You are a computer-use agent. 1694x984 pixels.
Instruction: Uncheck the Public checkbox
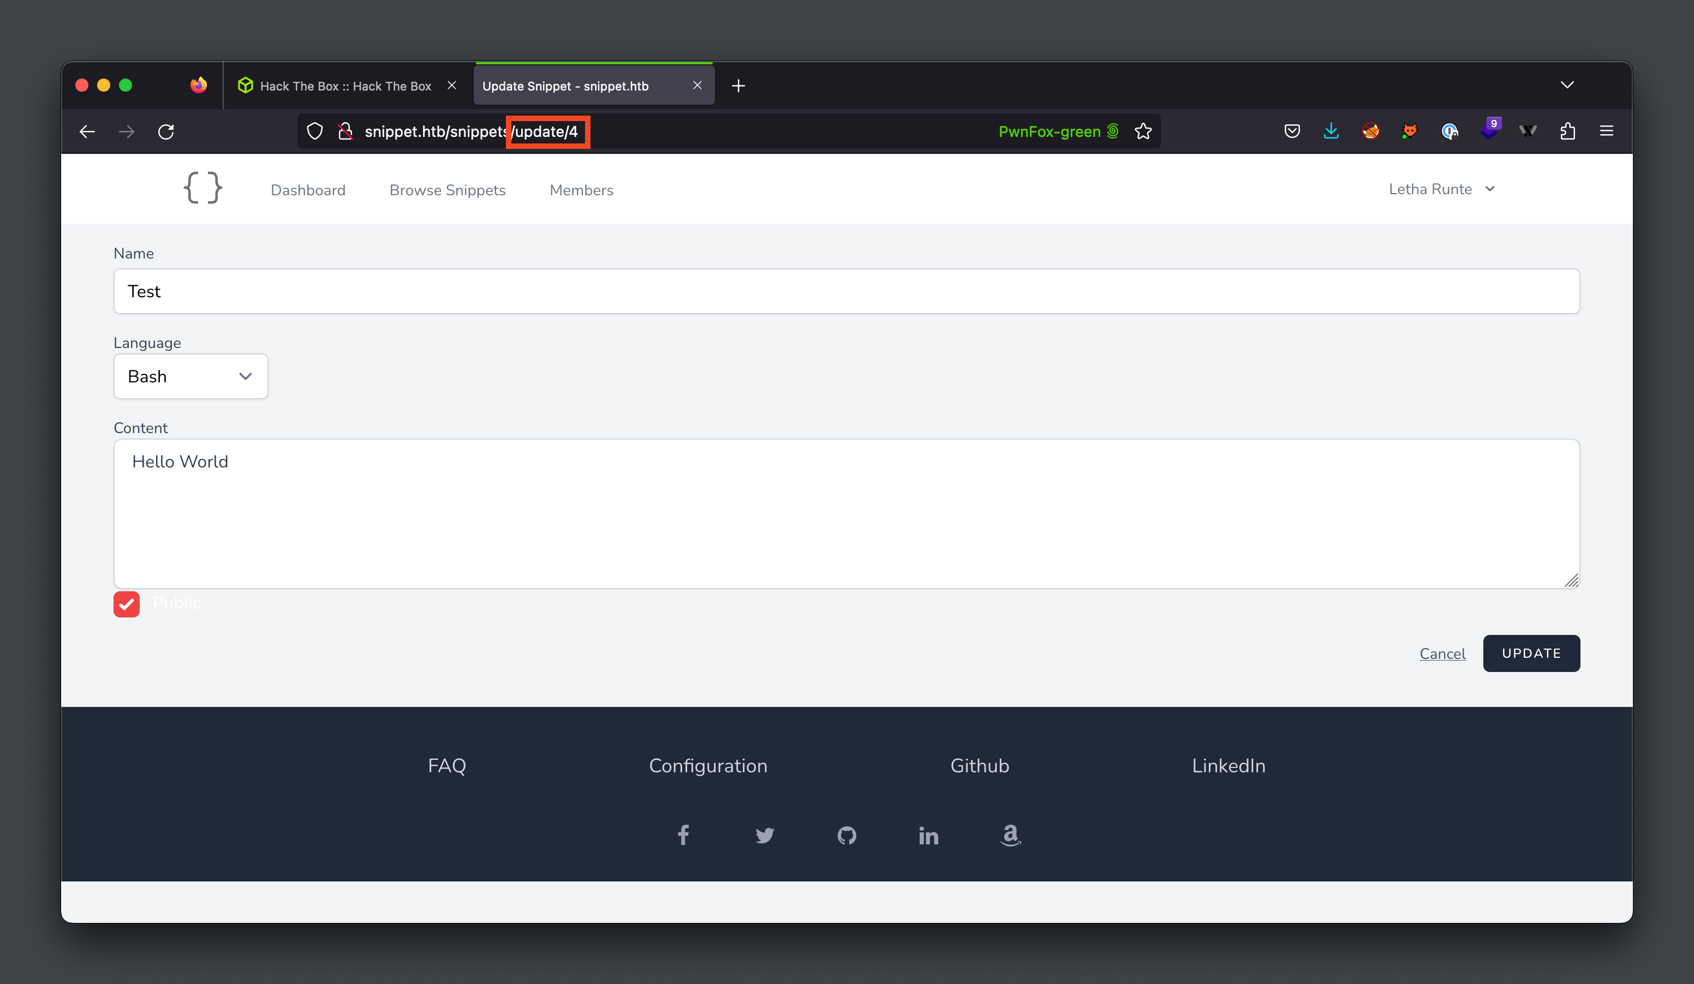pos(127,604)
